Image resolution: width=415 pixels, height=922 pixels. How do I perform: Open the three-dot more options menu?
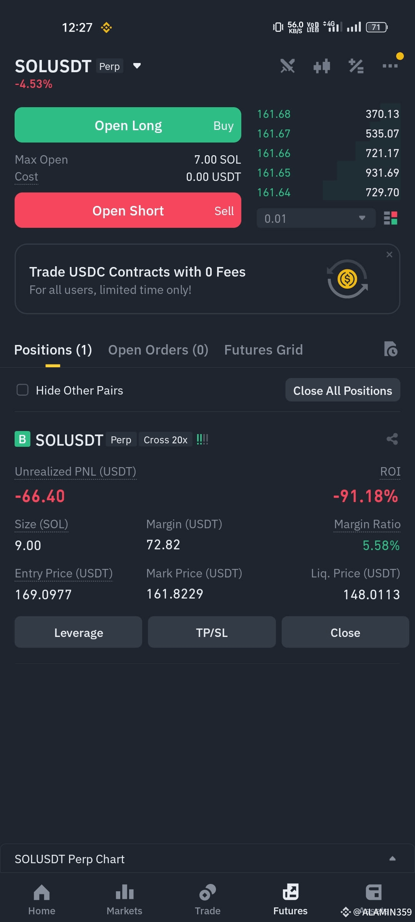point(390,66)
